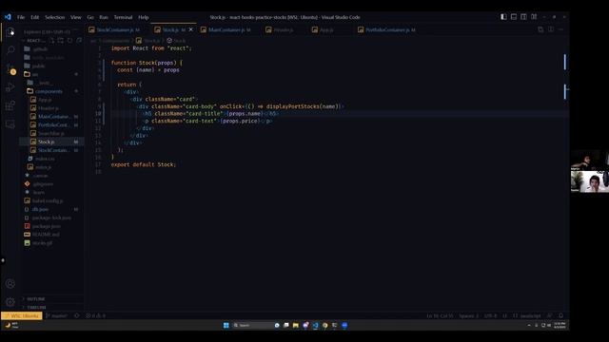609x342 pixels.
Task: Click the Refresh Explorer icon
Action: point(69,40)
